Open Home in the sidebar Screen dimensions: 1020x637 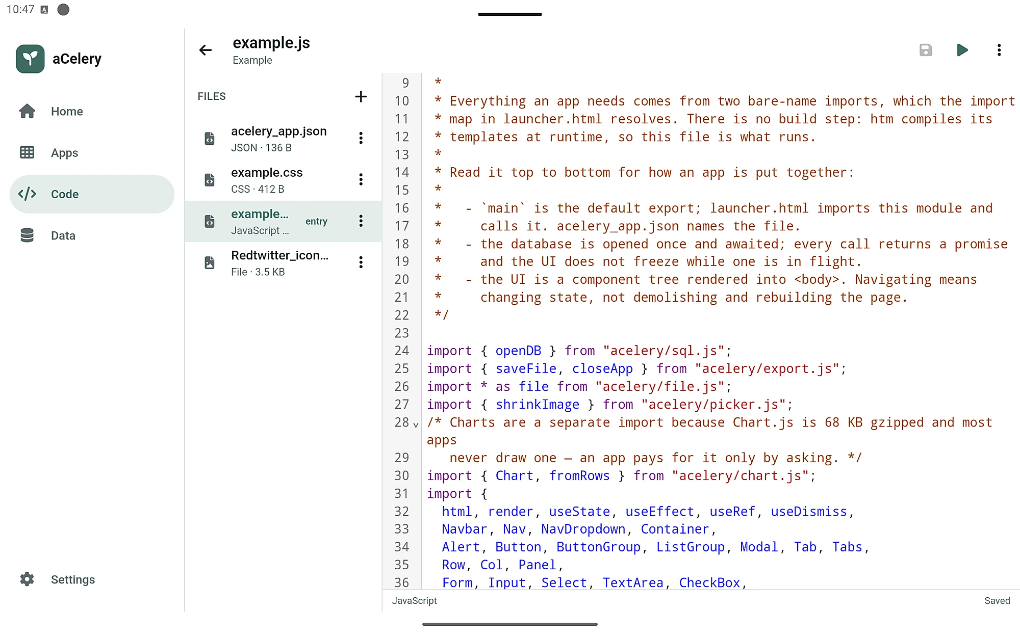pos(92,111)
